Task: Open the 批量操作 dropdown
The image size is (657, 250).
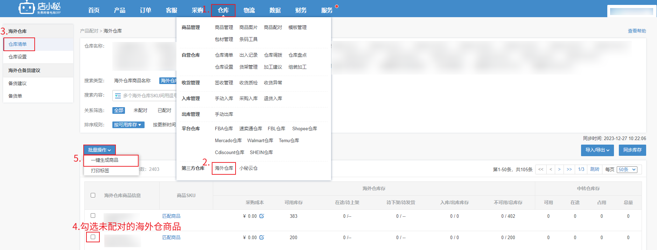Action: (99, 150)
